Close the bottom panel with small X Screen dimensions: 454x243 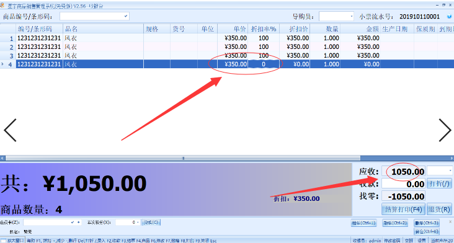tap(450, 221)
